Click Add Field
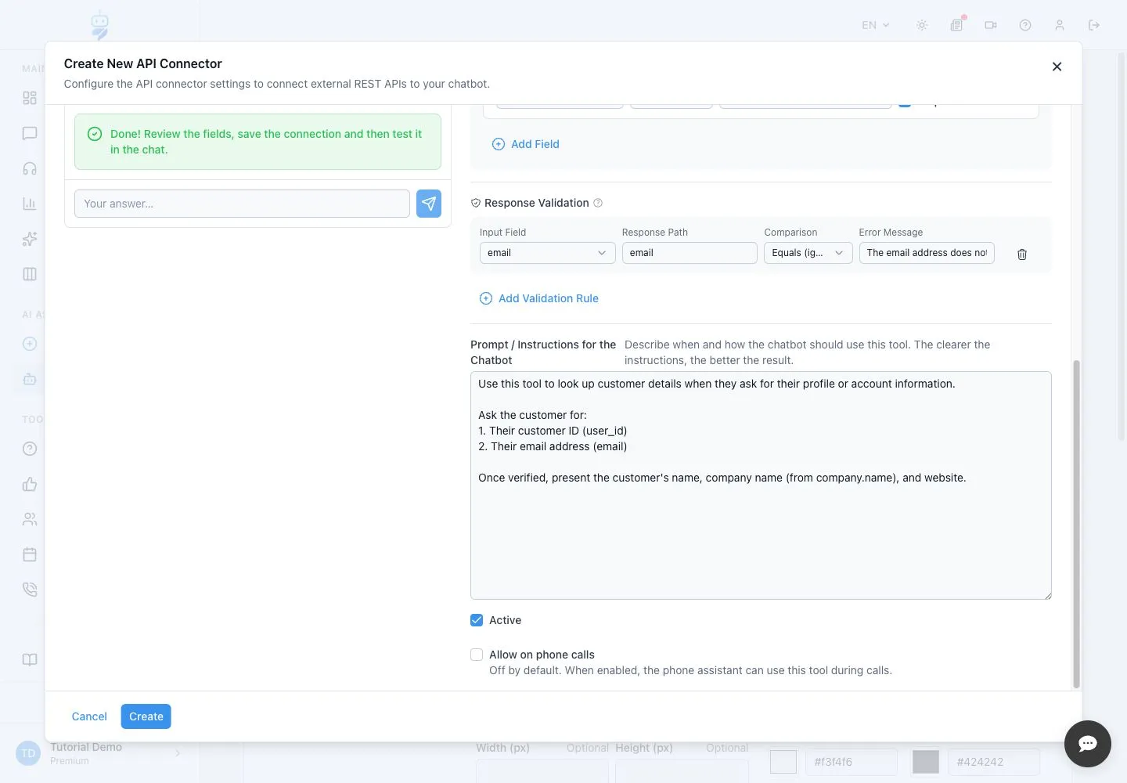Screen dimensions: 1127x783 526,144
